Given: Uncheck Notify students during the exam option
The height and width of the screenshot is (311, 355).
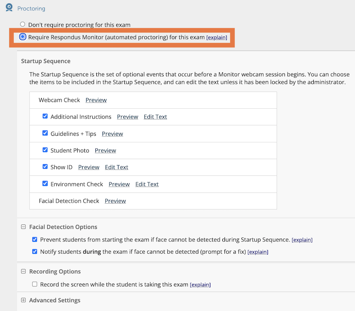Looking at the screenshot, I should click(35, 252).
